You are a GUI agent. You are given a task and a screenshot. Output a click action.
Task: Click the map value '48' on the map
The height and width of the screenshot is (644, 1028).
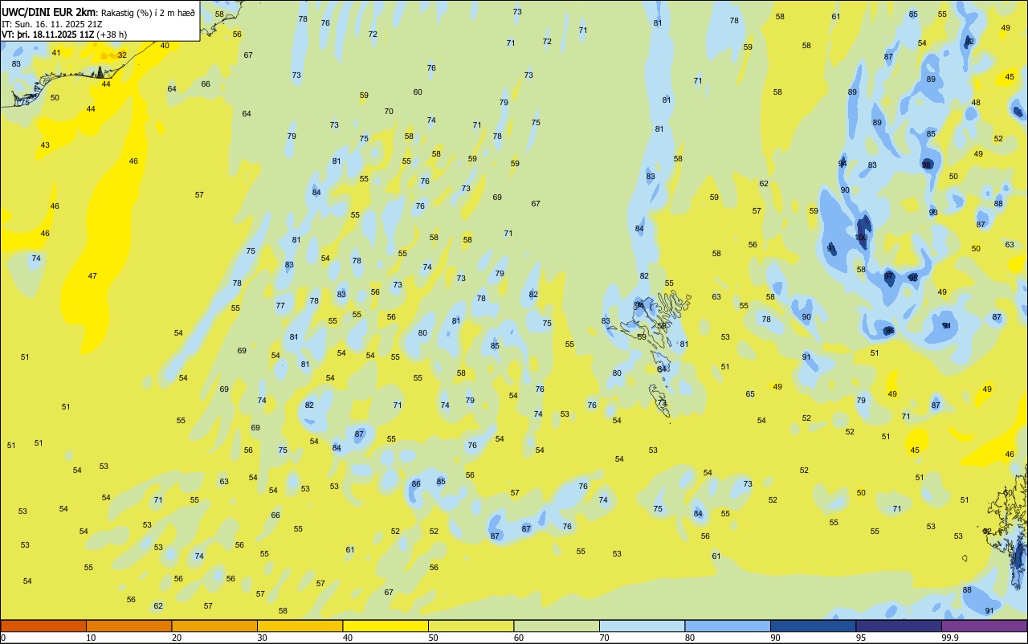tap(976, 103)
